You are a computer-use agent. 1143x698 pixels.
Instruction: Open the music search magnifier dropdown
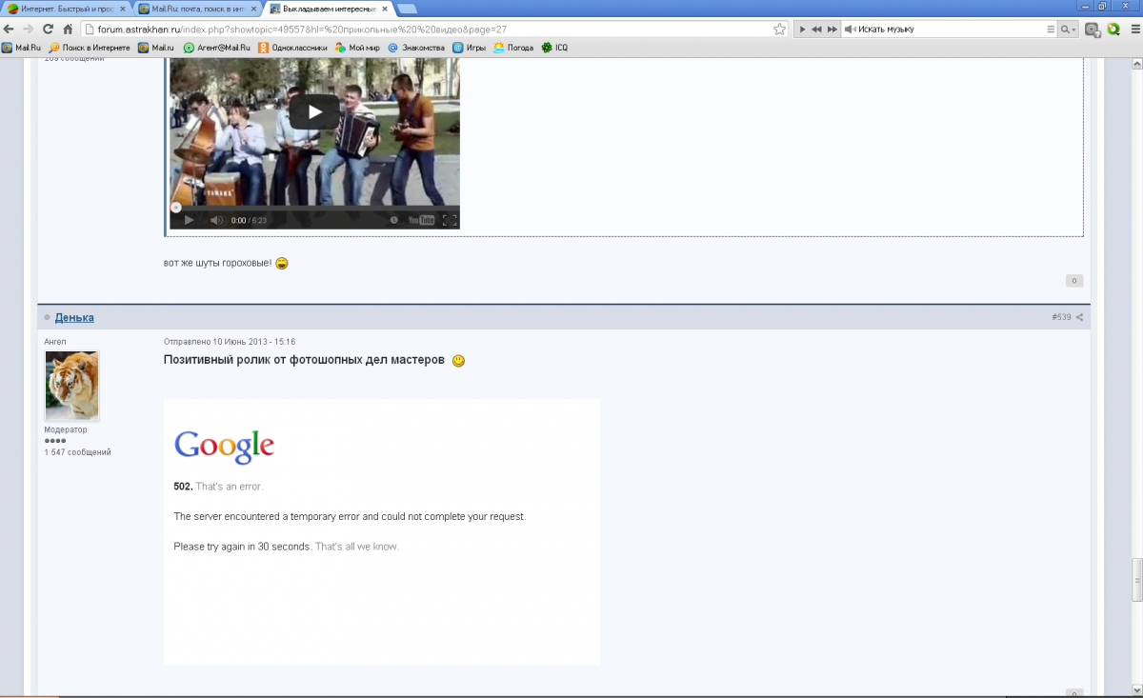coord(1070,30)
